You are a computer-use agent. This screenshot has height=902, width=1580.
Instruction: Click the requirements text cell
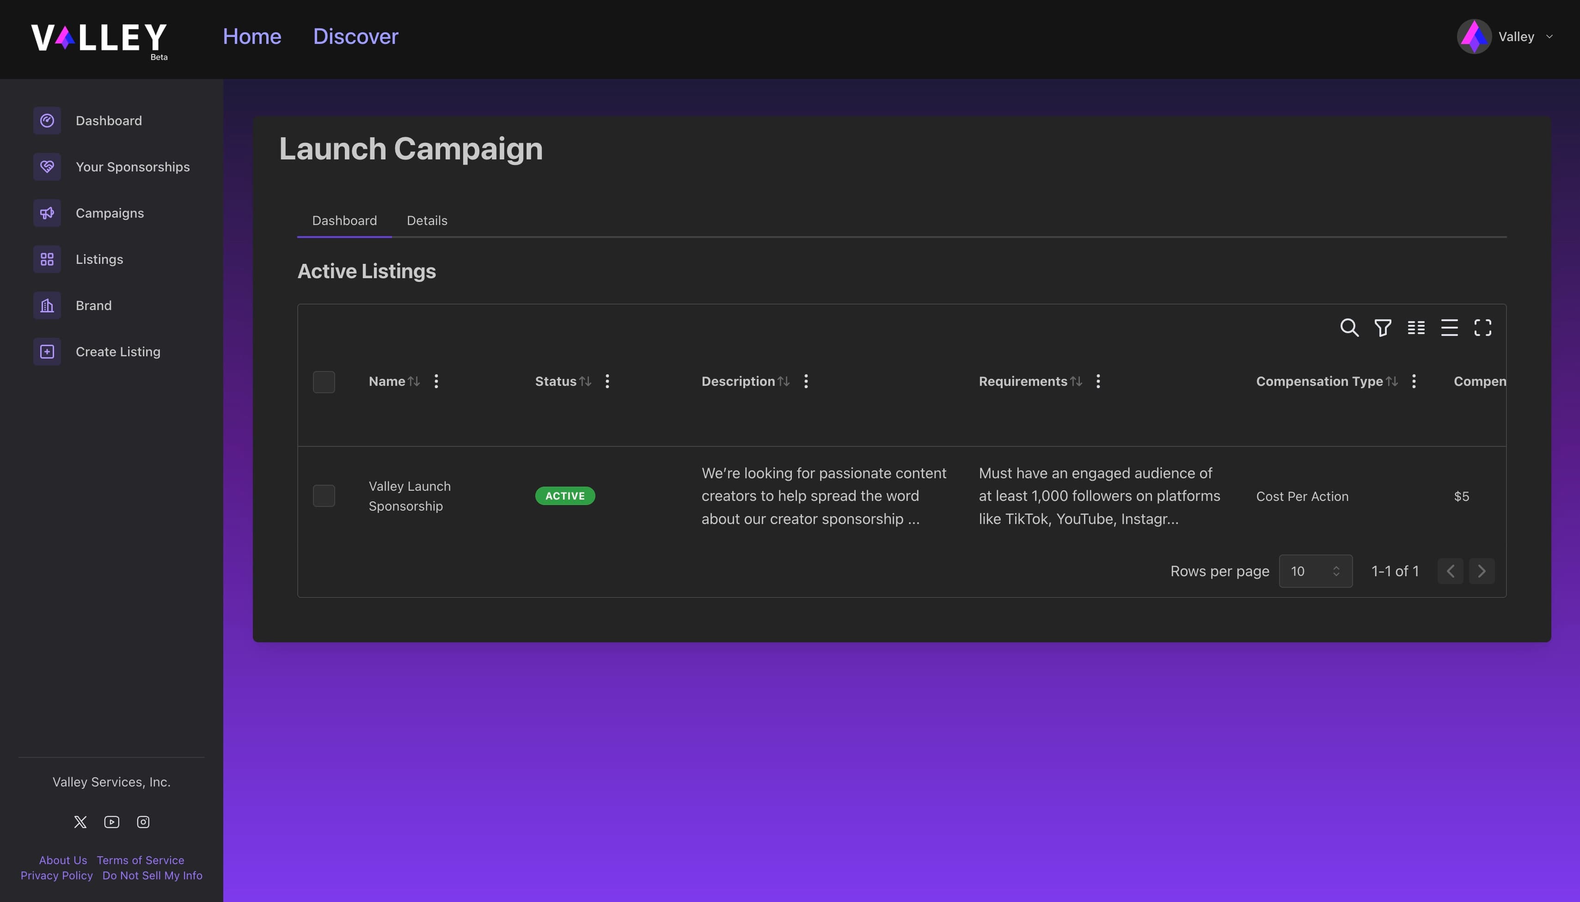coord(1100,496)
